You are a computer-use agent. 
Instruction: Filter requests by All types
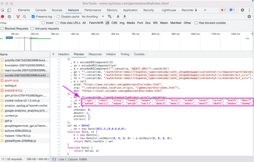[x=84, y=23]
